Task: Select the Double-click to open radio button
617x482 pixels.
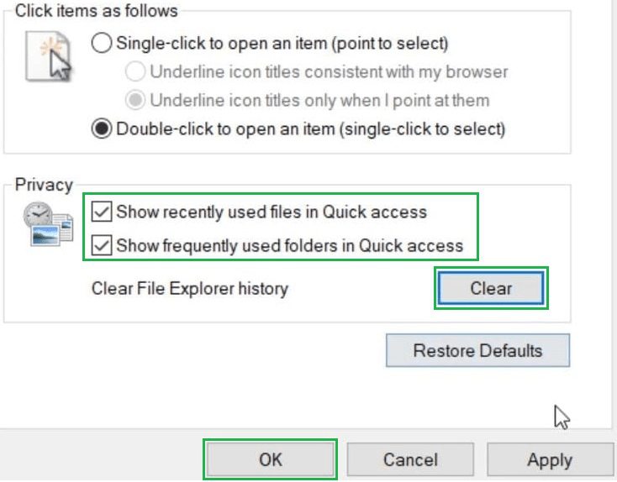Action: 102,129
